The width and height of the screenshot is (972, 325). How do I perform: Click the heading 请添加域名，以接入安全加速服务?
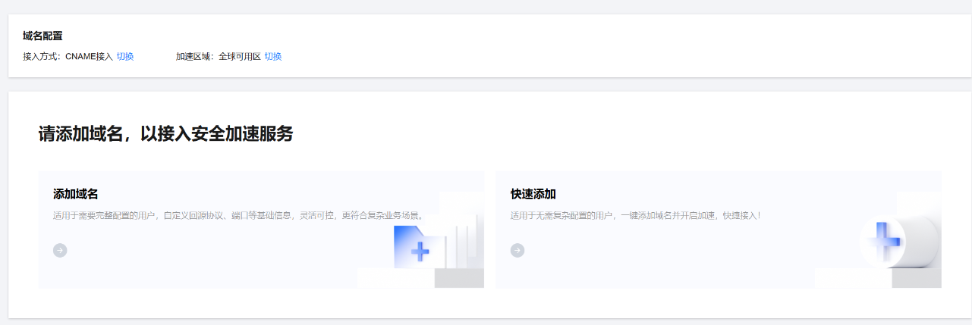(x=165, y=134)
